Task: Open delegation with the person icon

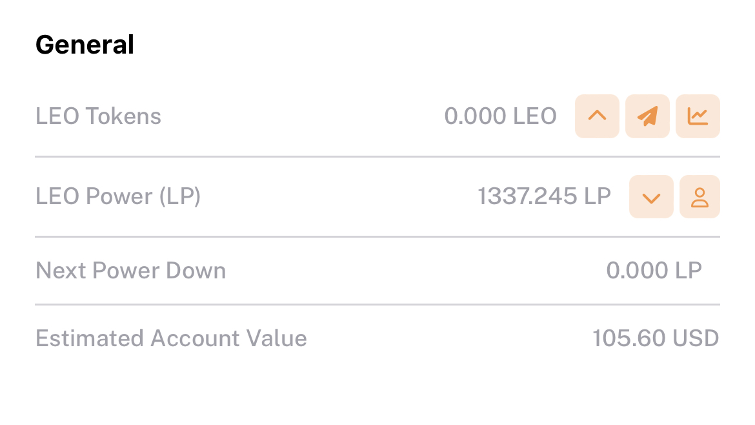Action: (x=700, y=196)
